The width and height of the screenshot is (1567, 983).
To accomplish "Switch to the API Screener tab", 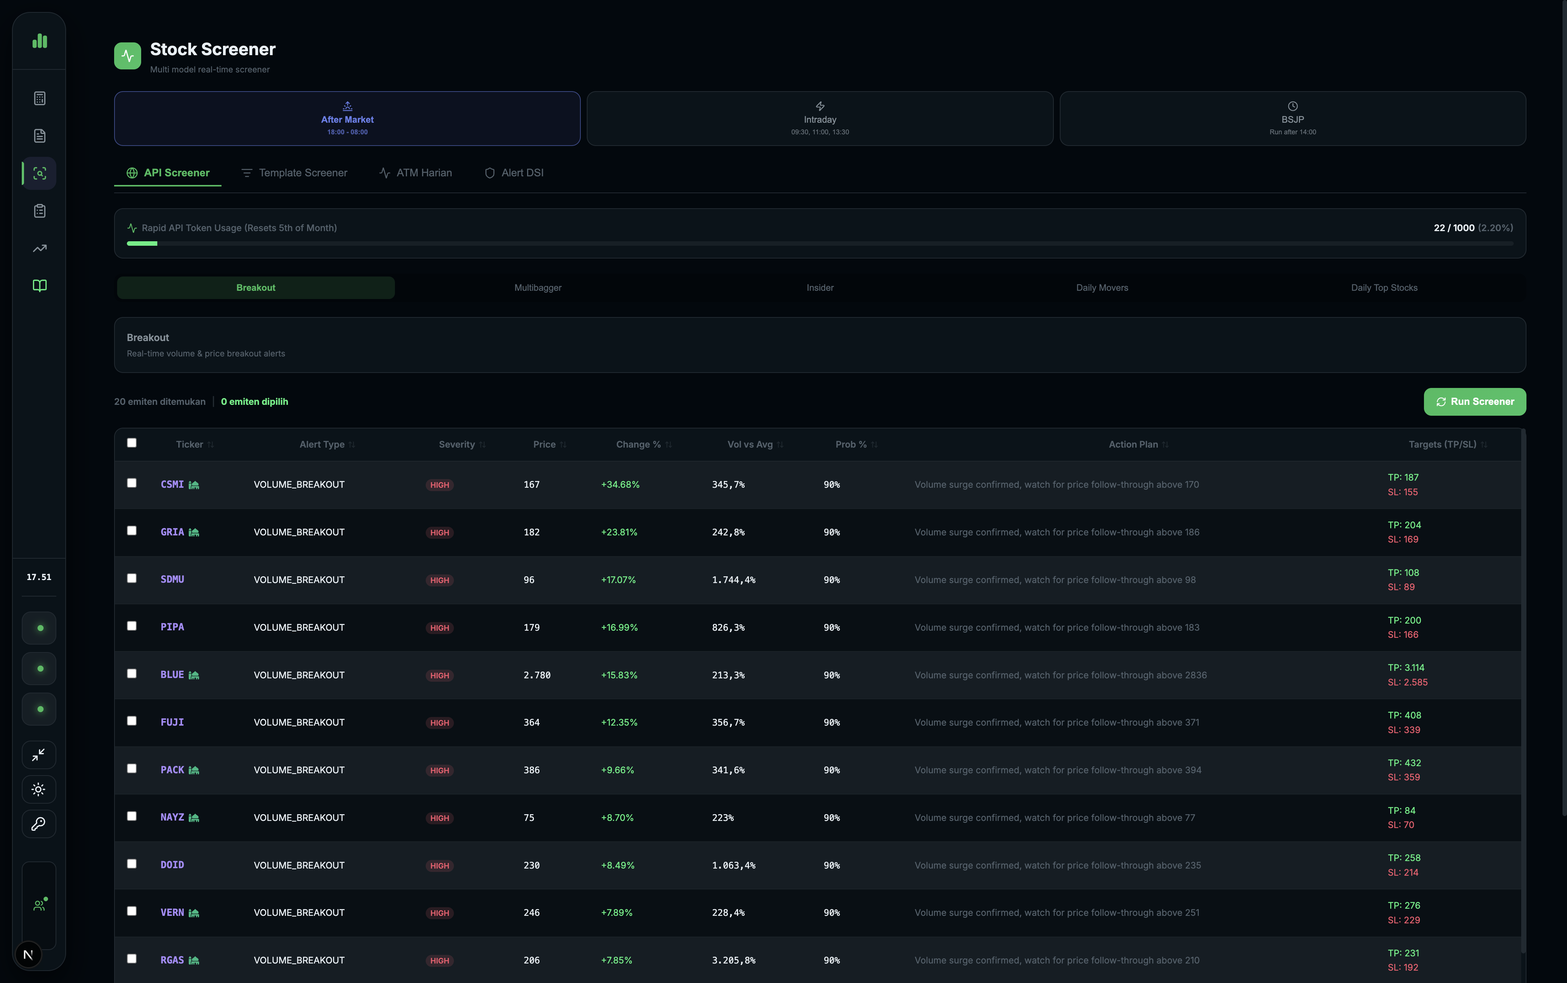I will (168, 173).
